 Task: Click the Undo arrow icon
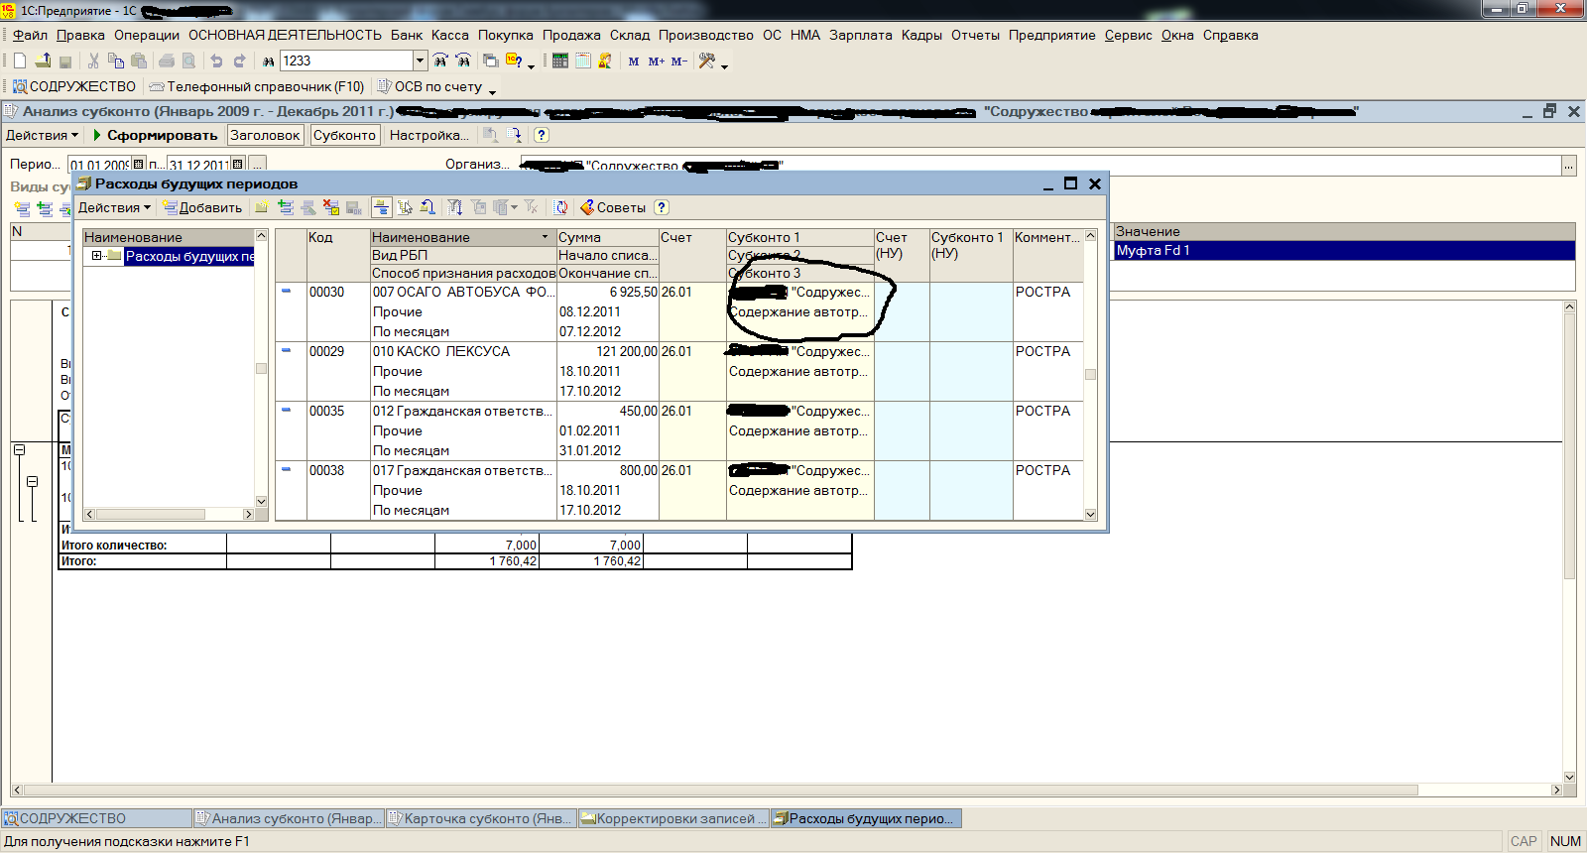pyautogui.click(x=216, y=61)
